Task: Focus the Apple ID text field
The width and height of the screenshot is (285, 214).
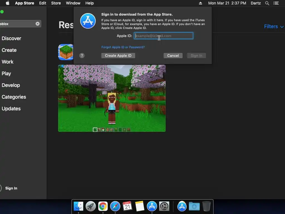Action: pyautogui.click(x=164, y=36)
